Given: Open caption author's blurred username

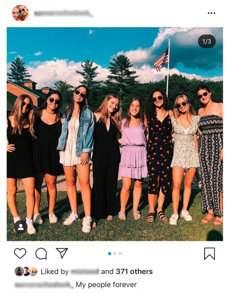Looking at the screenshot, I should point(44,285).
